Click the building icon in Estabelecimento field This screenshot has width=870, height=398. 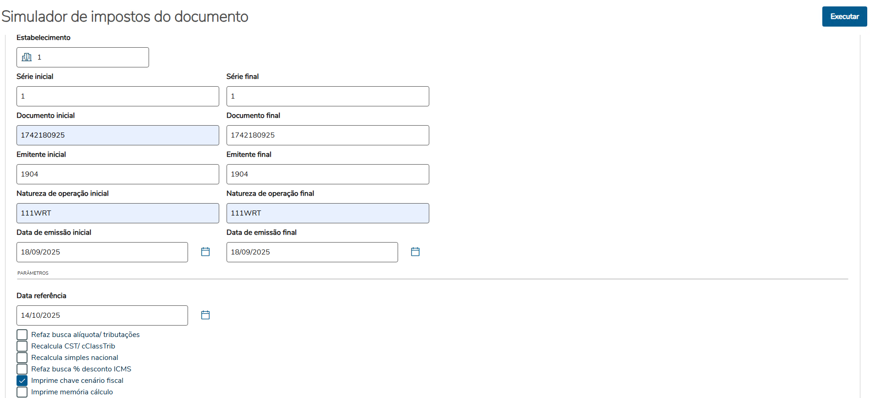(x=27, y=57)
